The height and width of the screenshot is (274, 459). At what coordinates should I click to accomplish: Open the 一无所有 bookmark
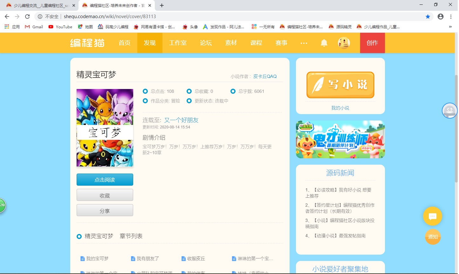click(x=263, y=27)
